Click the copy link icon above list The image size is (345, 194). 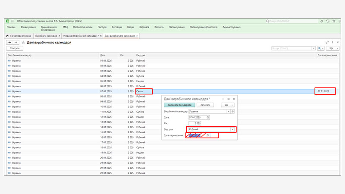click(327, 42)
